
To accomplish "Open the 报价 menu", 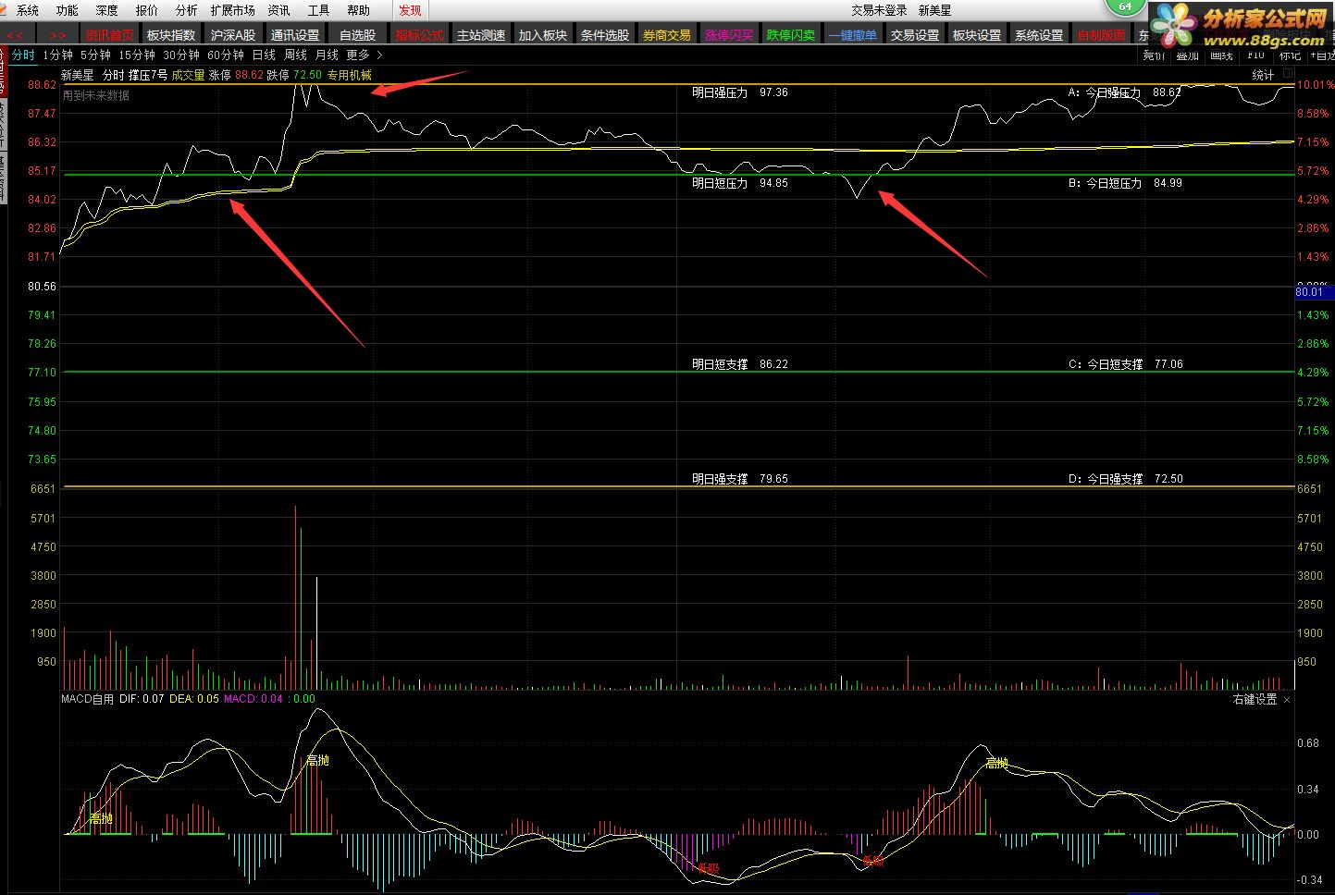I will coord(147,10).
